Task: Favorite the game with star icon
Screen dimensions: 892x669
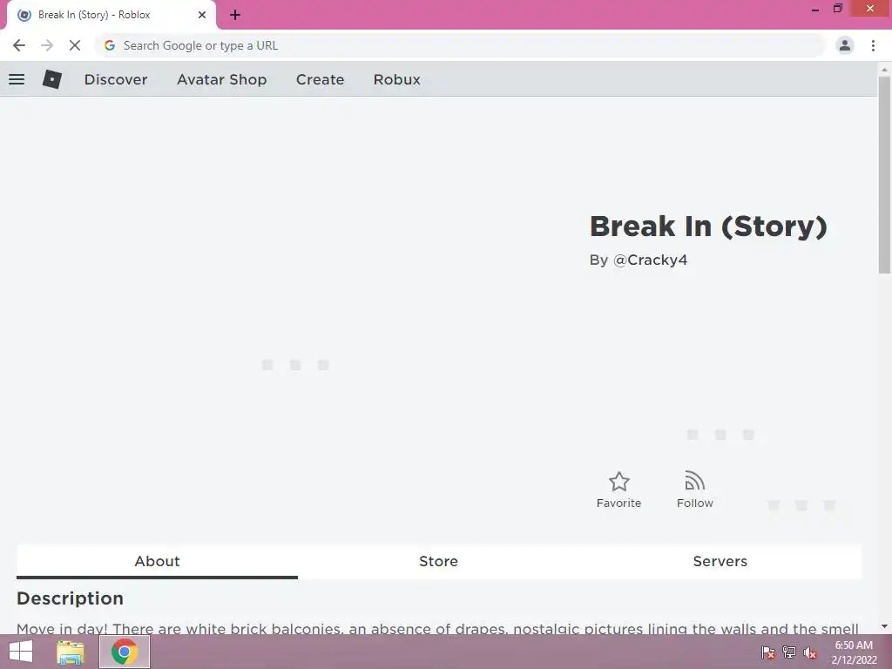Action: [619, 490]
